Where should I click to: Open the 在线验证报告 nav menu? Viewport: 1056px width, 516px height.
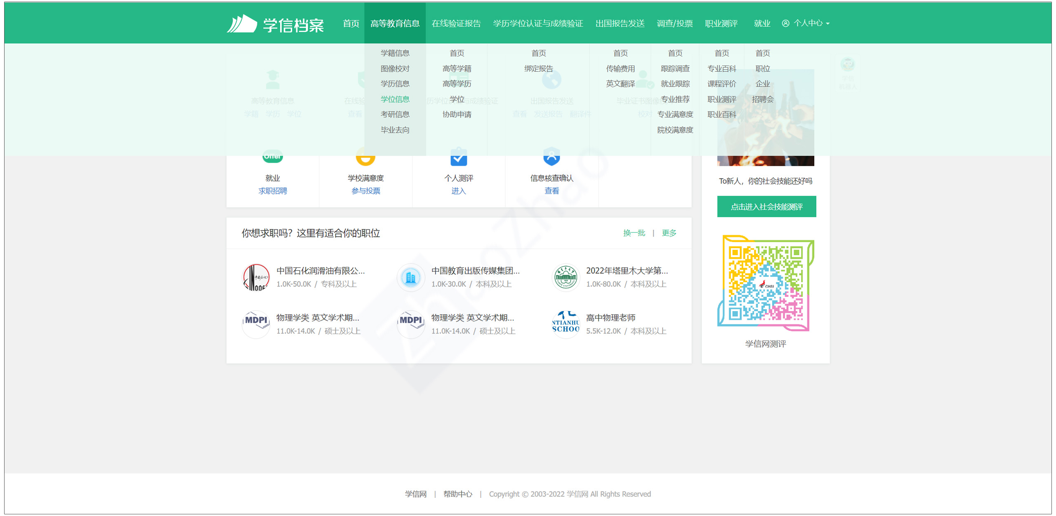coord(456,23)
